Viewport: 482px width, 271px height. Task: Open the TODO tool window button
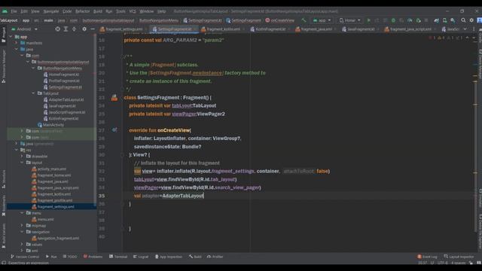click(x=70, y=257)
